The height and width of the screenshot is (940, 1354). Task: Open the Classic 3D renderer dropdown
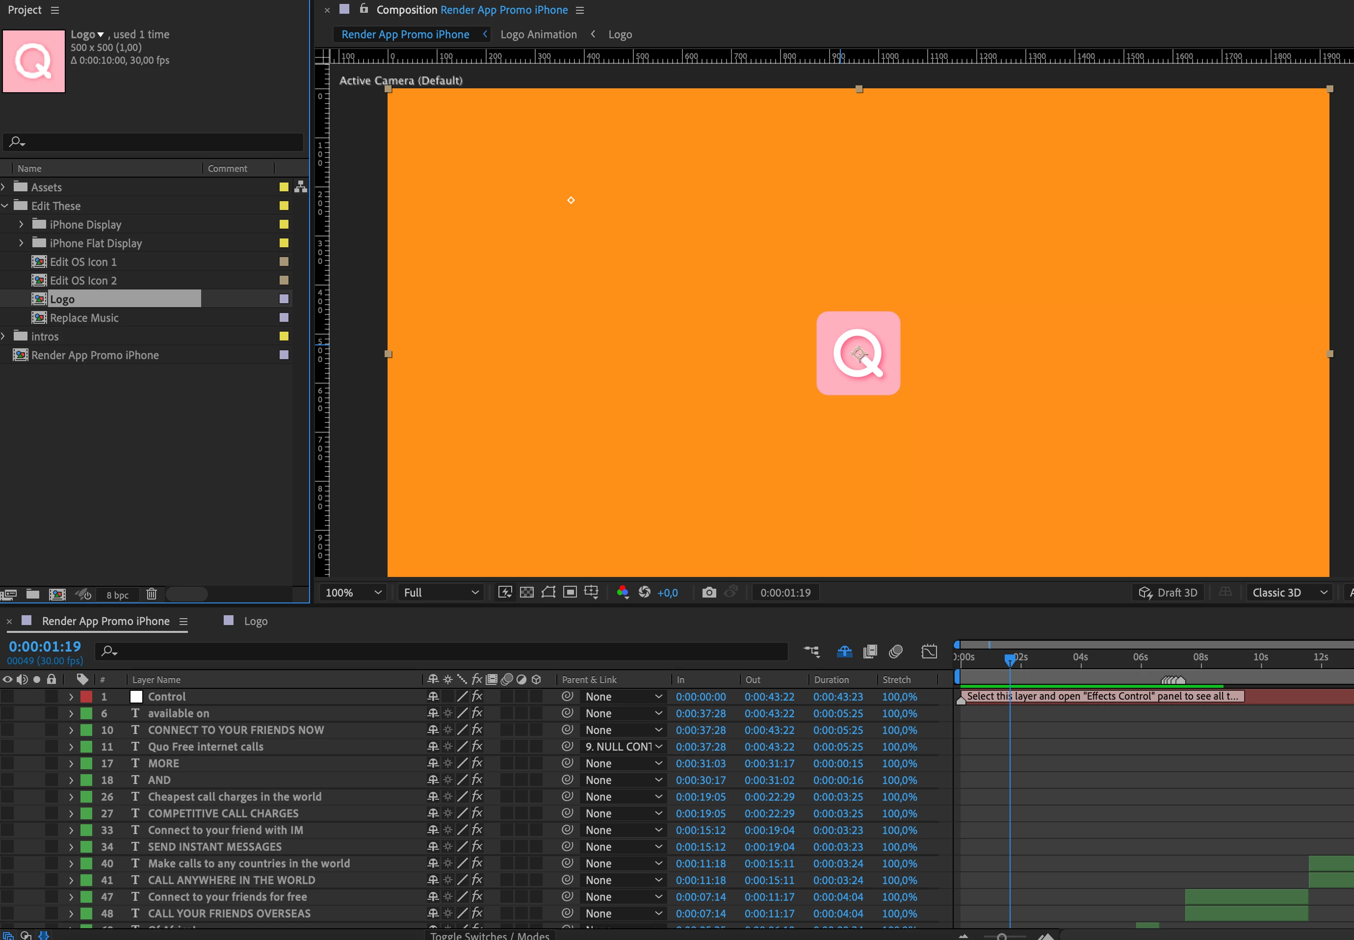coord(1289,593)
